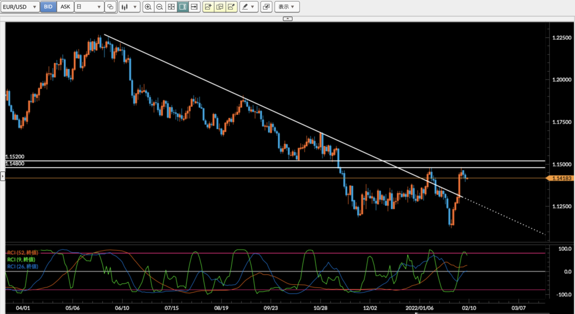This screenshot has height=314, width=575.
Task: Open a new chart via the add-chart icon
Action: pos(207,7)
